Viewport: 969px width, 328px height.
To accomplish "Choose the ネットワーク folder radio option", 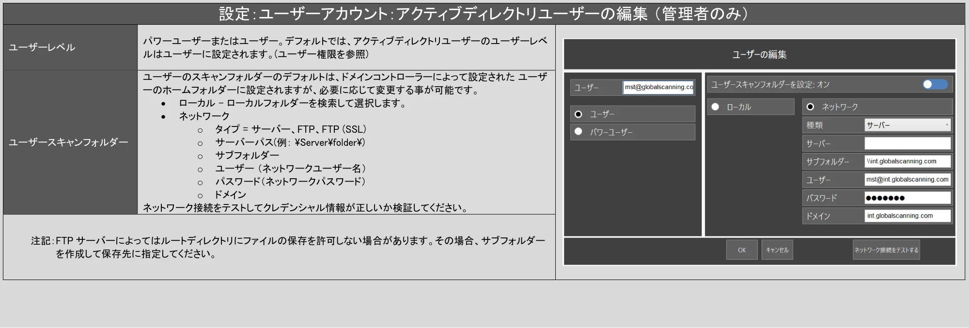I will [x=810, y=107].
